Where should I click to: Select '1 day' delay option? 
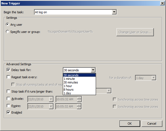point(79,93)
